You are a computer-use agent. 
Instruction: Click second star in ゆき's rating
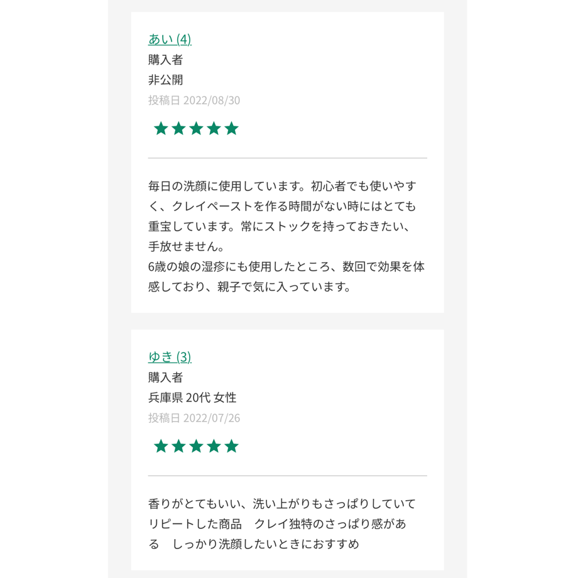pyautogui.click(x=178, y=447)
